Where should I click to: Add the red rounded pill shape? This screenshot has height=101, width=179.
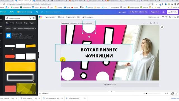click(x=10, y=56)
